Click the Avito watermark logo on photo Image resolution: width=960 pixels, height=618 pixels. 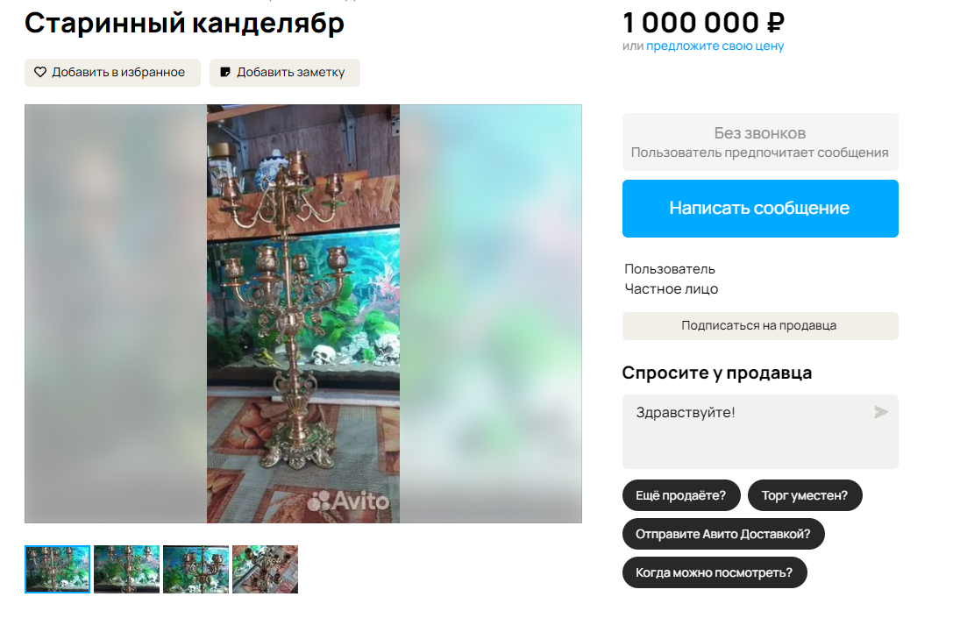click(348, 501)
